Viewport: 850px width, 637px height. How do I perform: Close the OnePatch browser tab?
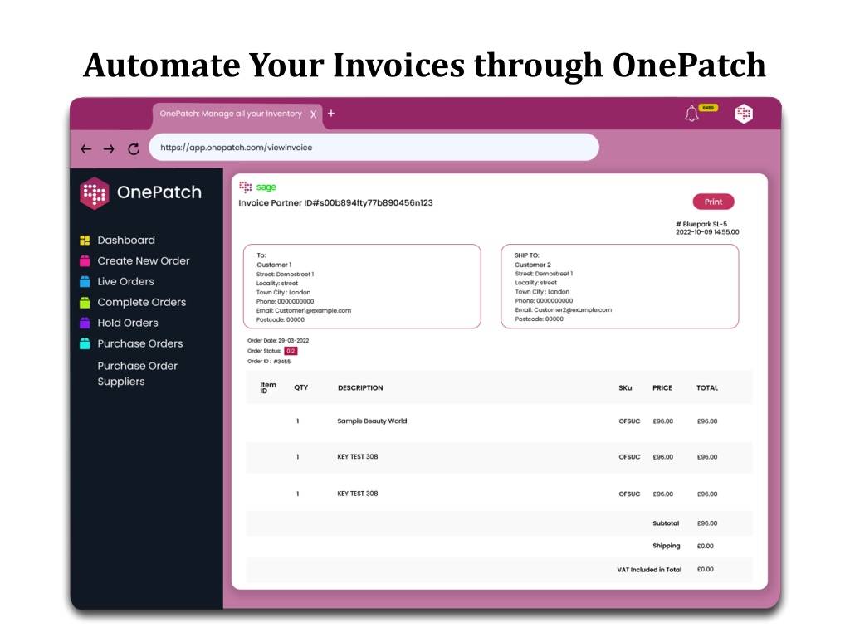pos(313,114)
